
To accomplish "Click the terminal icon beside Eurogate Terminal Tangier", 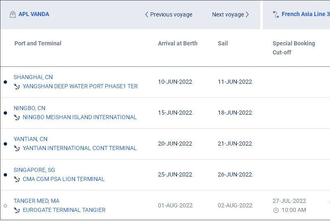I will click(17, 210).
